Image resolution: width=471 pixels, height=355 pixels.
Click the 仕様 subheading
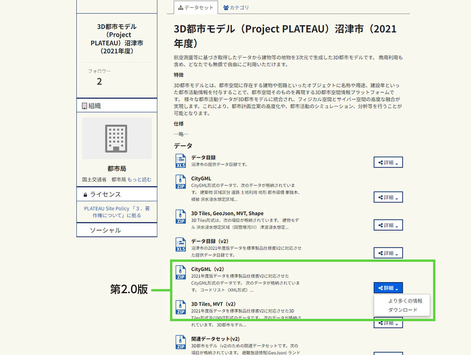[179, 124]
